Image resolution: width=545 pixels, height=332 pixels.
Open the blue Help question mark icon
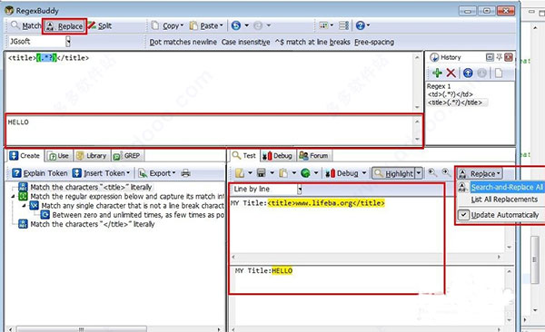point(361,25)
